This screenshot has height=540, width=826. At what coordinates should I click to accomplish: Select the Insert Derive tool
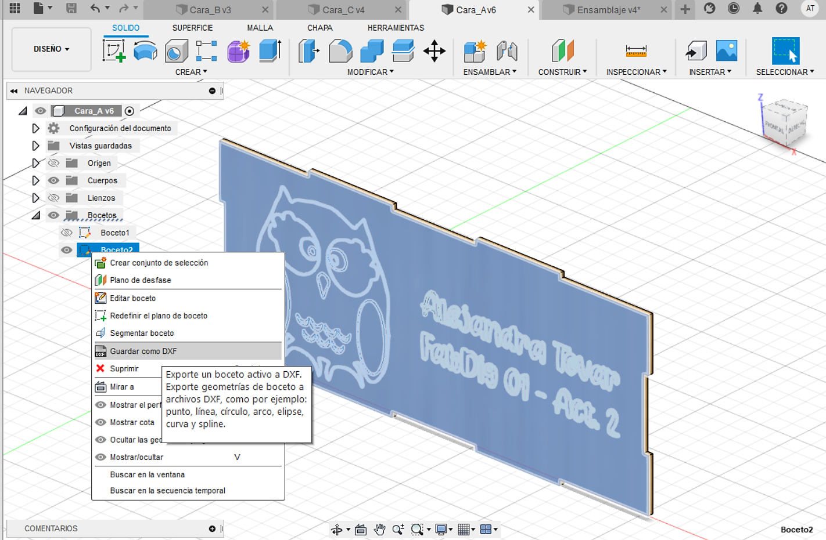pyautogui.click(x=695, y=51)
